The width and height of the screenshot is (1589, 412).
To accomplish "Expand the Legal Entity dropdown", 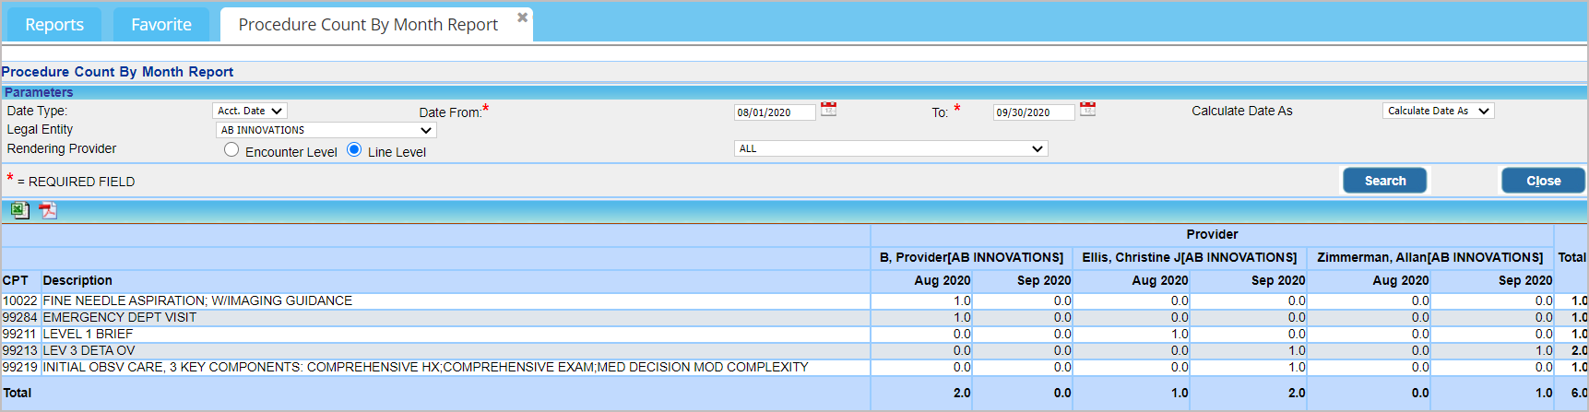I will pos(326,130).
